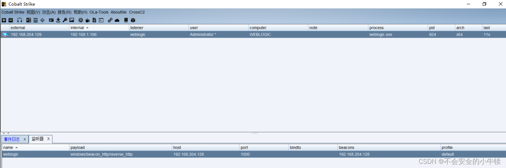The height and width of the screenshot is (168, 506).
Task: Sort listeners by port column header
Action: pos(264,147)
